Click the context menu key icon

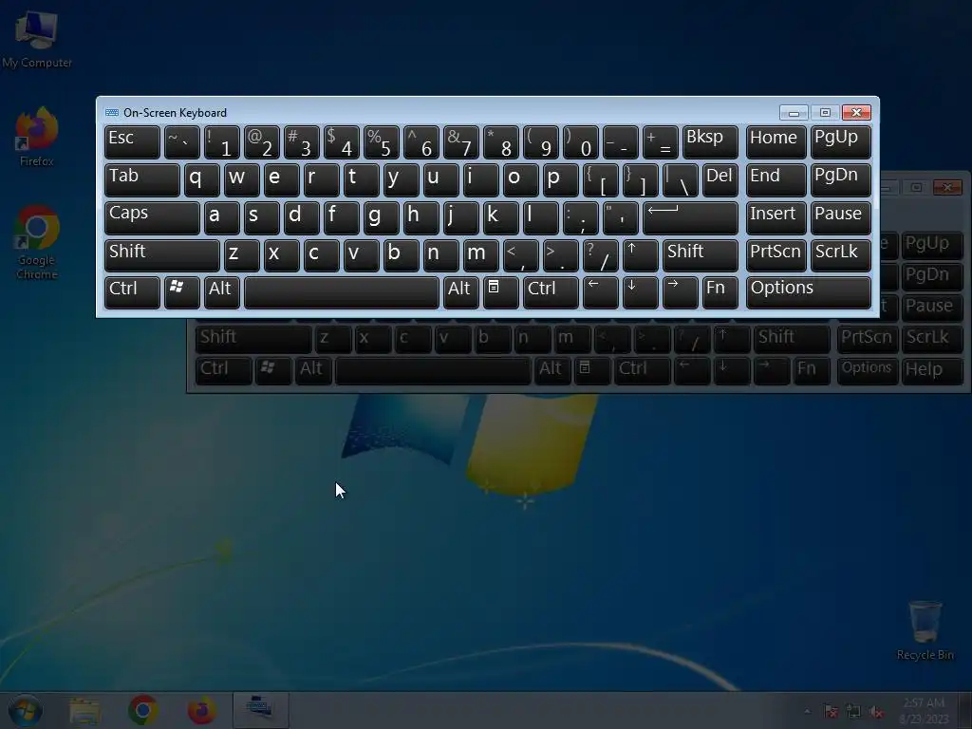(501, 292)
